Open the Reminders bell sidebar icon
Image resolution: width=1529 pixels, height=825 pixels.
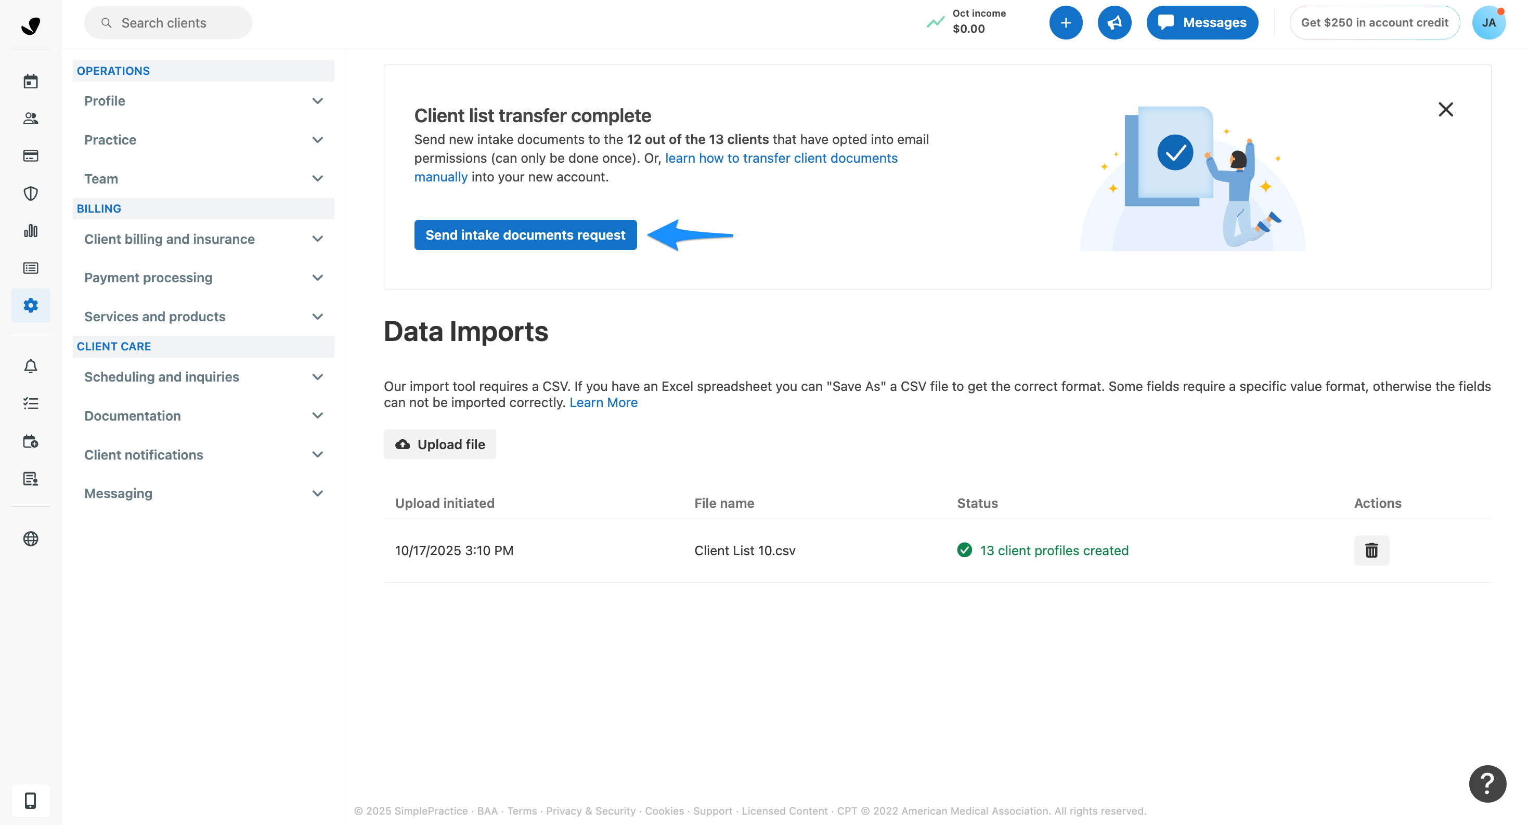point(30,366)
